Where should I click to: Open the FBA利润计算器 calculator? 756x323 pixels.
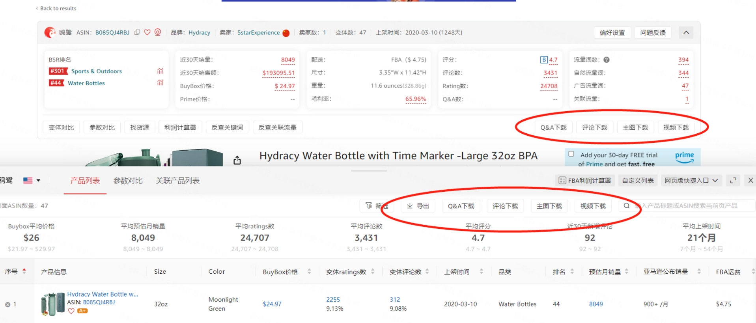pos(585,180)
